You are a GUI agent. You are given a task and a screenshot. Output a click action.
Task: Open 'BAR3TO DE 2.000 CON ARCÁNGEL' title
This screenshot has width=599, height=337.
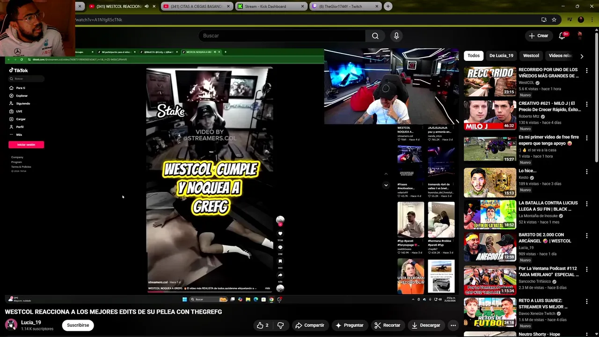point(545,238)
